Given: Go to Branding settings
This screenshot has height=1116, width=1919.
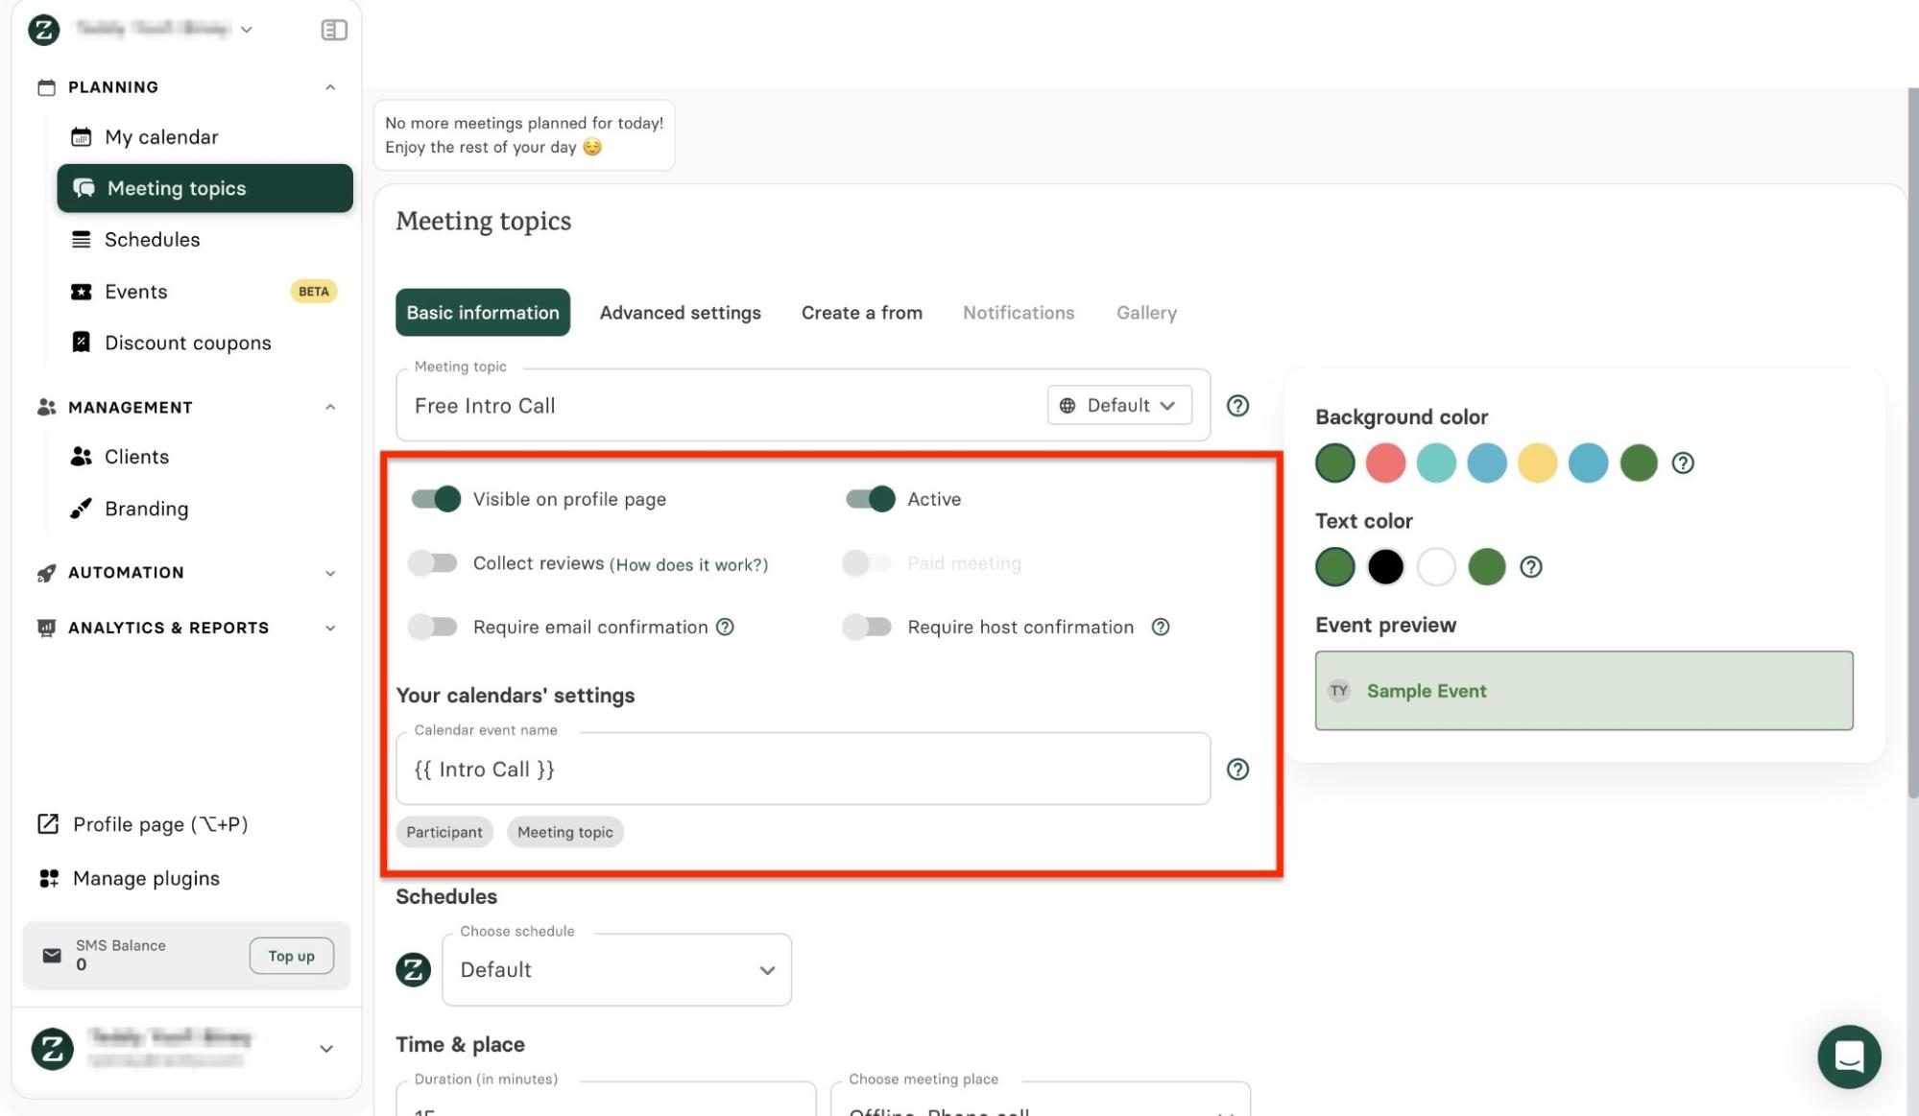Looking at the screenshot, I should (146, 509).
